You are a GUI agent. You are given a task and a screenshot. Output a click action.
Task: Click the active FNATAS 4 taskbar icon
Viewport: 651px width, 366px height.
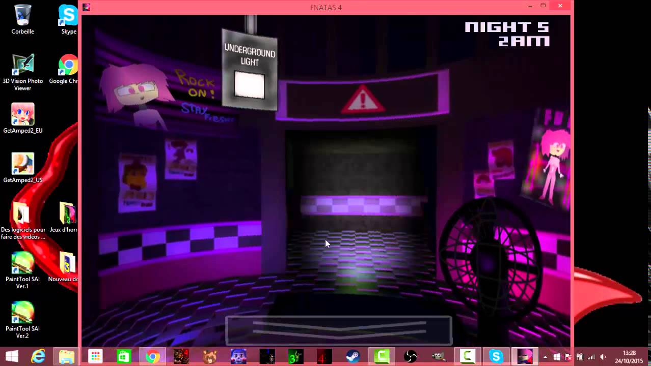525,356
